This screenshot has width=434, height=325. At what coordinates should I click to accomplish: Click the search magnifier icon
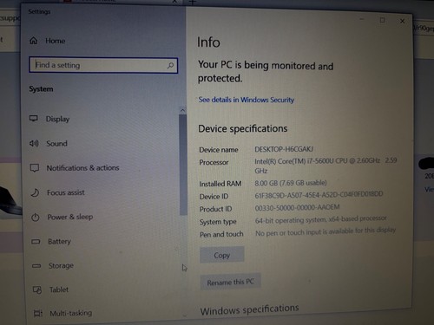click(170, 66)
